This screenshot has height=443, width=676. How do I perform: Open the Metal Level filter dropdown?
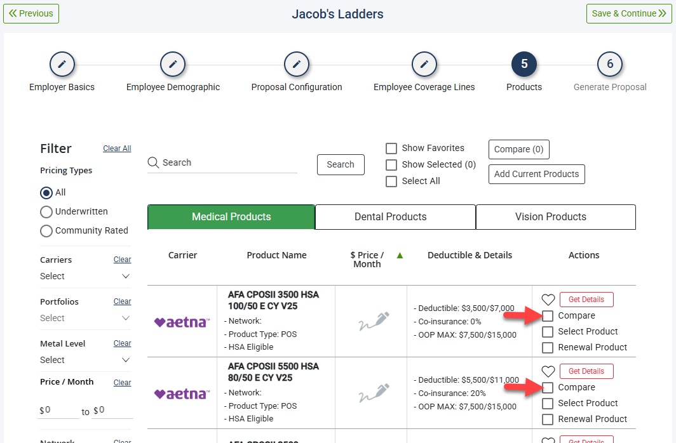pos(85,360)
